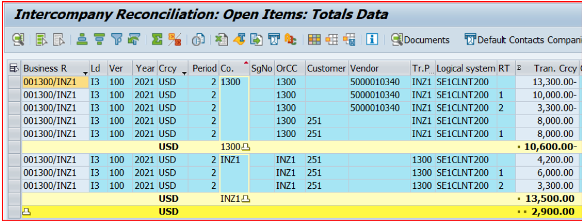Click the Subtotals icon

tap(174, 39)
